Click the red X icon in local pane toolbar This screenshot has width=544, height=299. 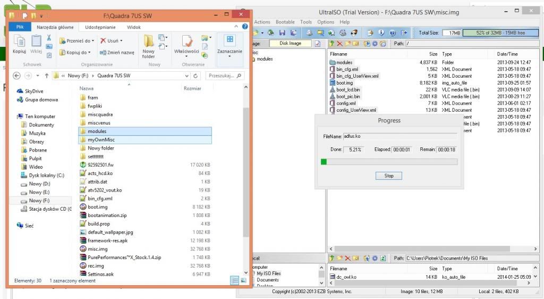[x=347, y=258]
